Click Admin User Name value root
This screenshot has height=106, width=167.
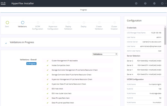pyautogui.click(x=159, y=51)
